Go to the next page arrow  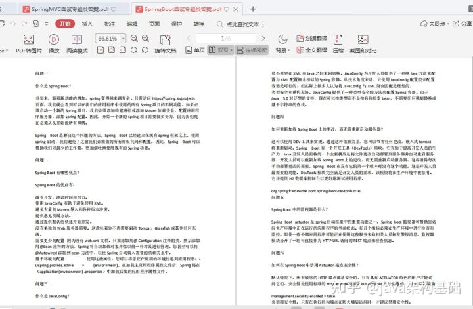(x=263, y=38)
